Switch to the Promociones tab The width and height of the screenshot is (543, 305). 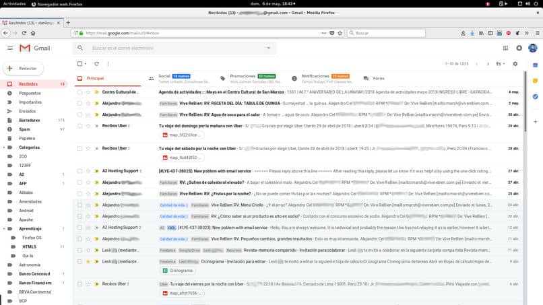pyautogui.click(x=250, y=79)
